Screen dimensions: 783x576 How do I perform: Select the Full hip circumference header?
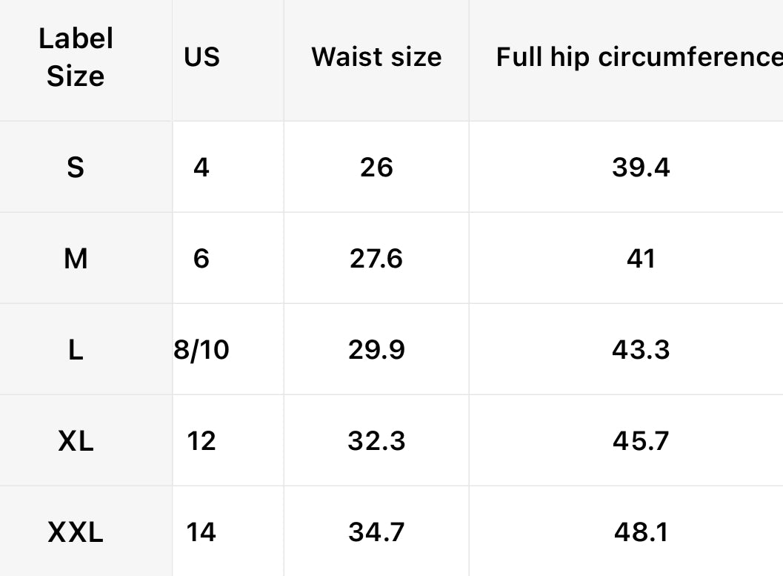coord(639,58)
